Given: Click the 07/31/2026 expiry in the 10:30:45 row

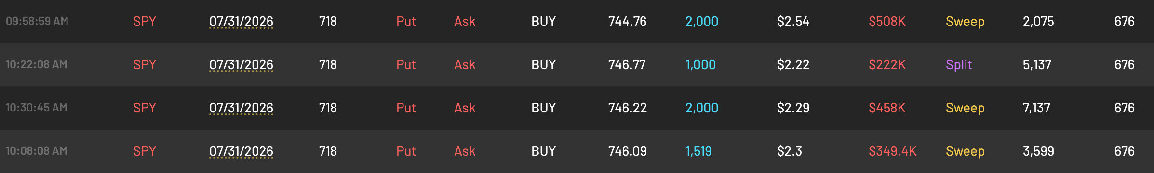Looking at the screenshot, I should point(241,108).
